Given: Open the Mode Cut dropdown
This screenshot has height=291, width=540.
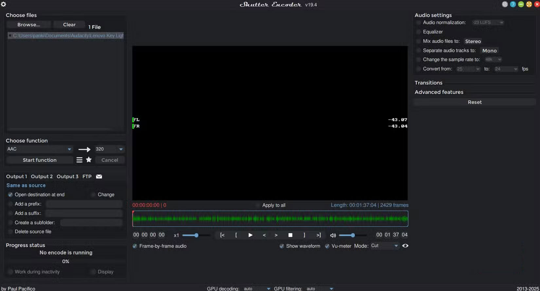Looking at the screenshot, I should click(385, 246).
